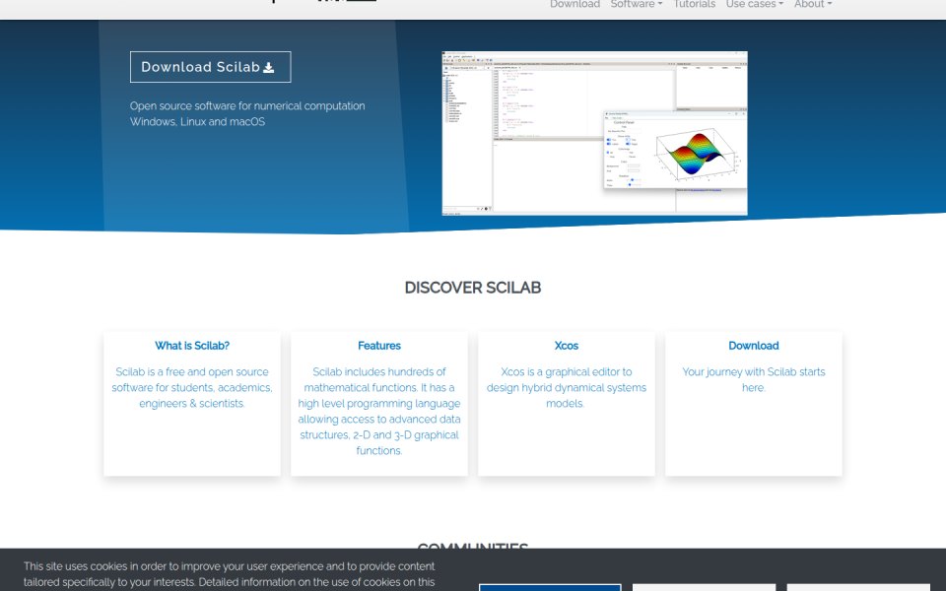Expand the About dropdown menu

coord(813,4)
